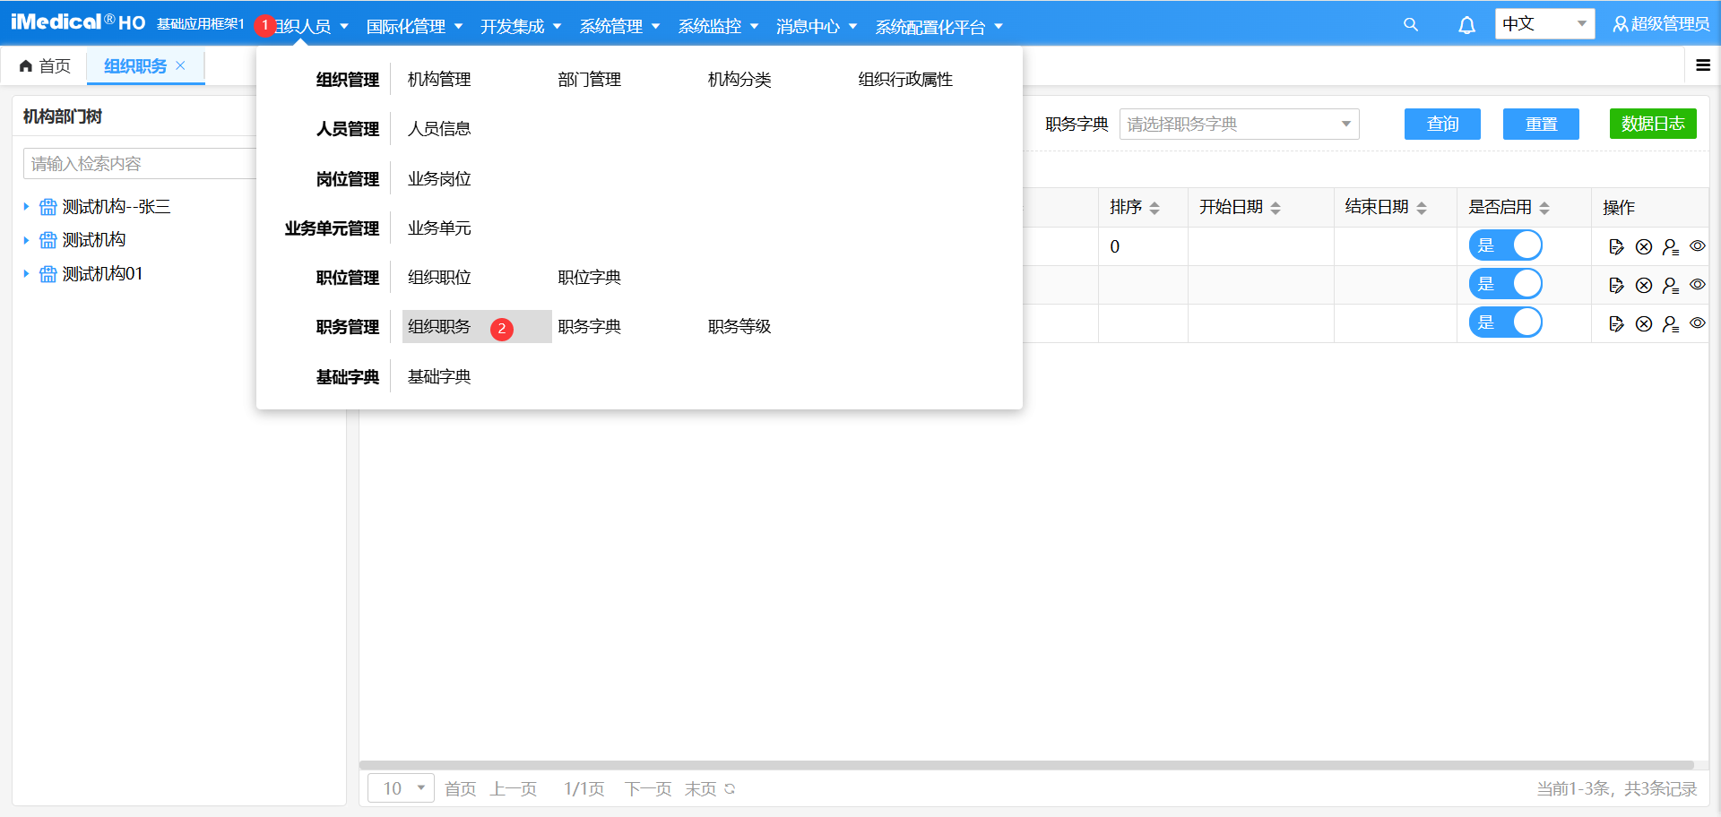
Task: Click the horizontal scrollbar under the table
Action: [x=1026, y=765]
